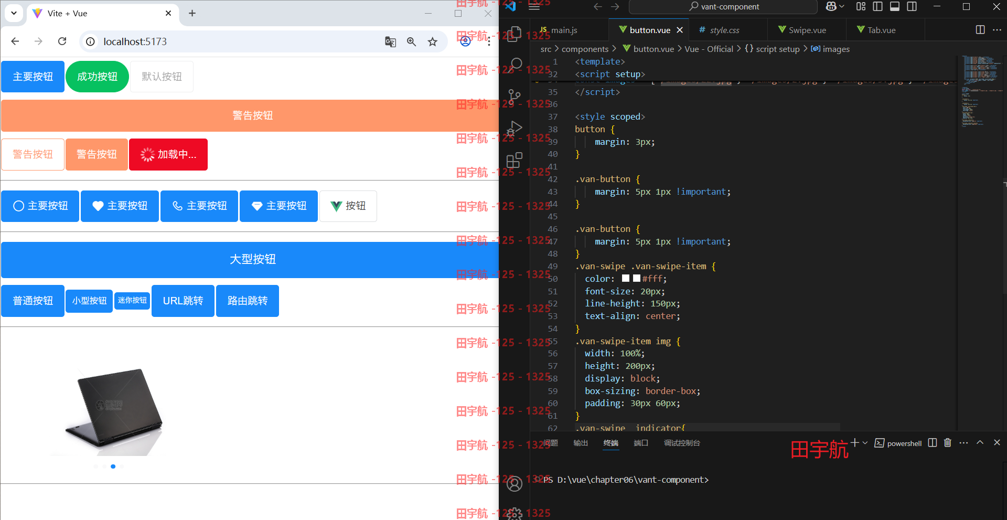Split the powershell terminal
1007x520 pixels.
[932, 443]
